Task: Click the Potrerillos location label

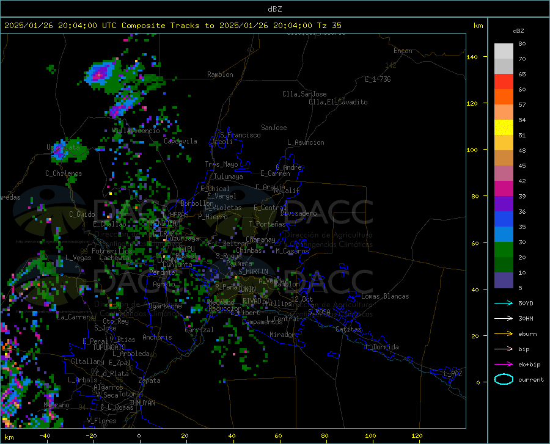Action: pyautogui.click(x=112, y=251)
